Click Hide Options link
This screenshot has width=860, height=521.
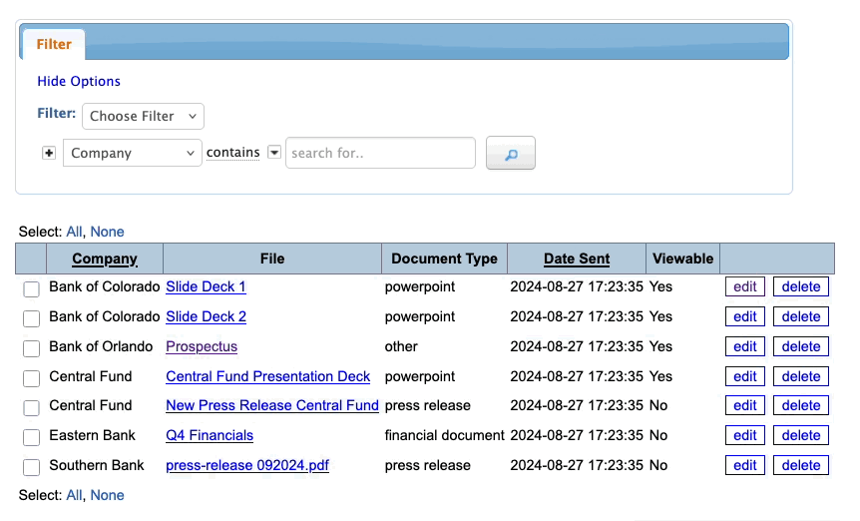tap(79, 81)
